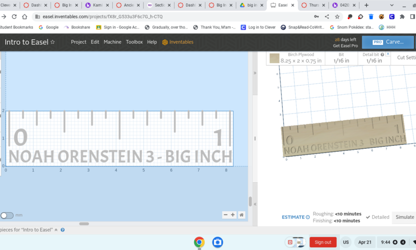Image resolution: width=416 pixels, height=250 pixels.
Task: Reload the page
Action: [x=14, y=17]
